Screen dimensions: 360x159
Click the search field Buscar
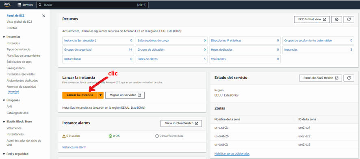[92, 4]
